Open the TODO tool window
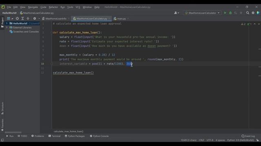Screen dimensions: 261x146 (x=22, y=136)
